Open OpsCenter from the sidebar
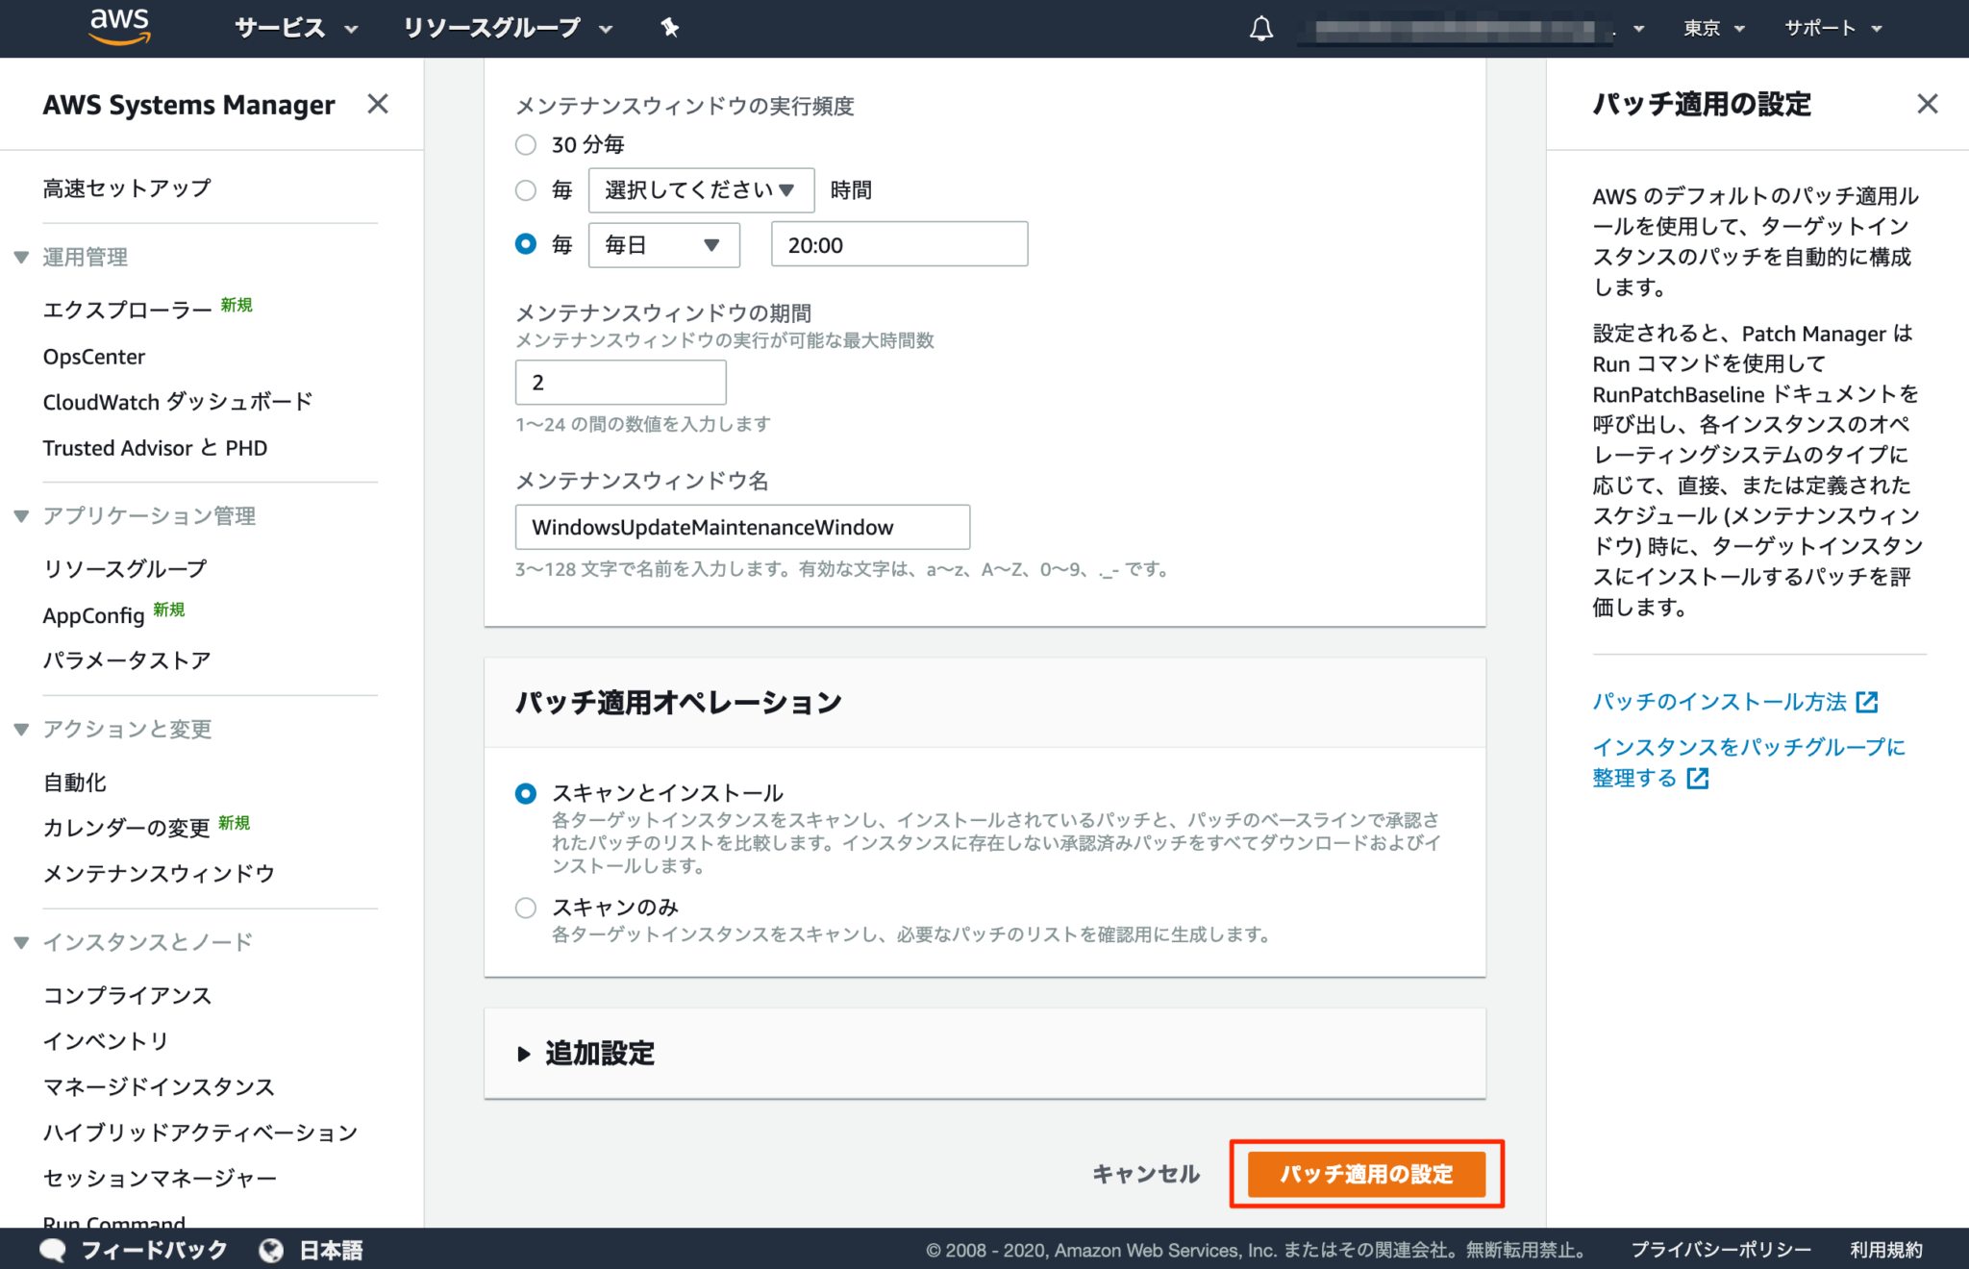The width and height of the screenshot is (1969, 1269). click(x=93, y=356)
